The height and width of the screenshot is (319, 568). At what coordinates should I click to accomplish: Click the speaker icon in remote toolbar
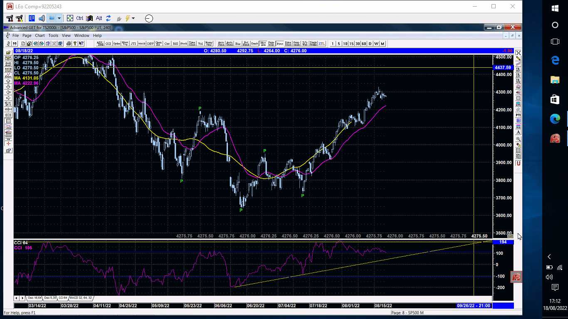[42, 18]
